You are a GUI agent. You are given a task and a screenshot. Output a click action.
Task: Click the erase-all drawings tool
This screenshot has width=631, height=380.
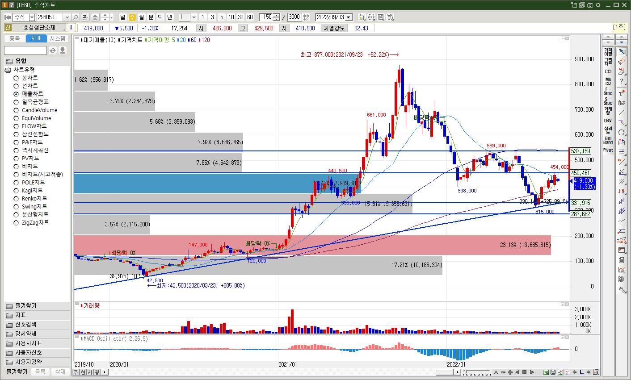[622, 71]
